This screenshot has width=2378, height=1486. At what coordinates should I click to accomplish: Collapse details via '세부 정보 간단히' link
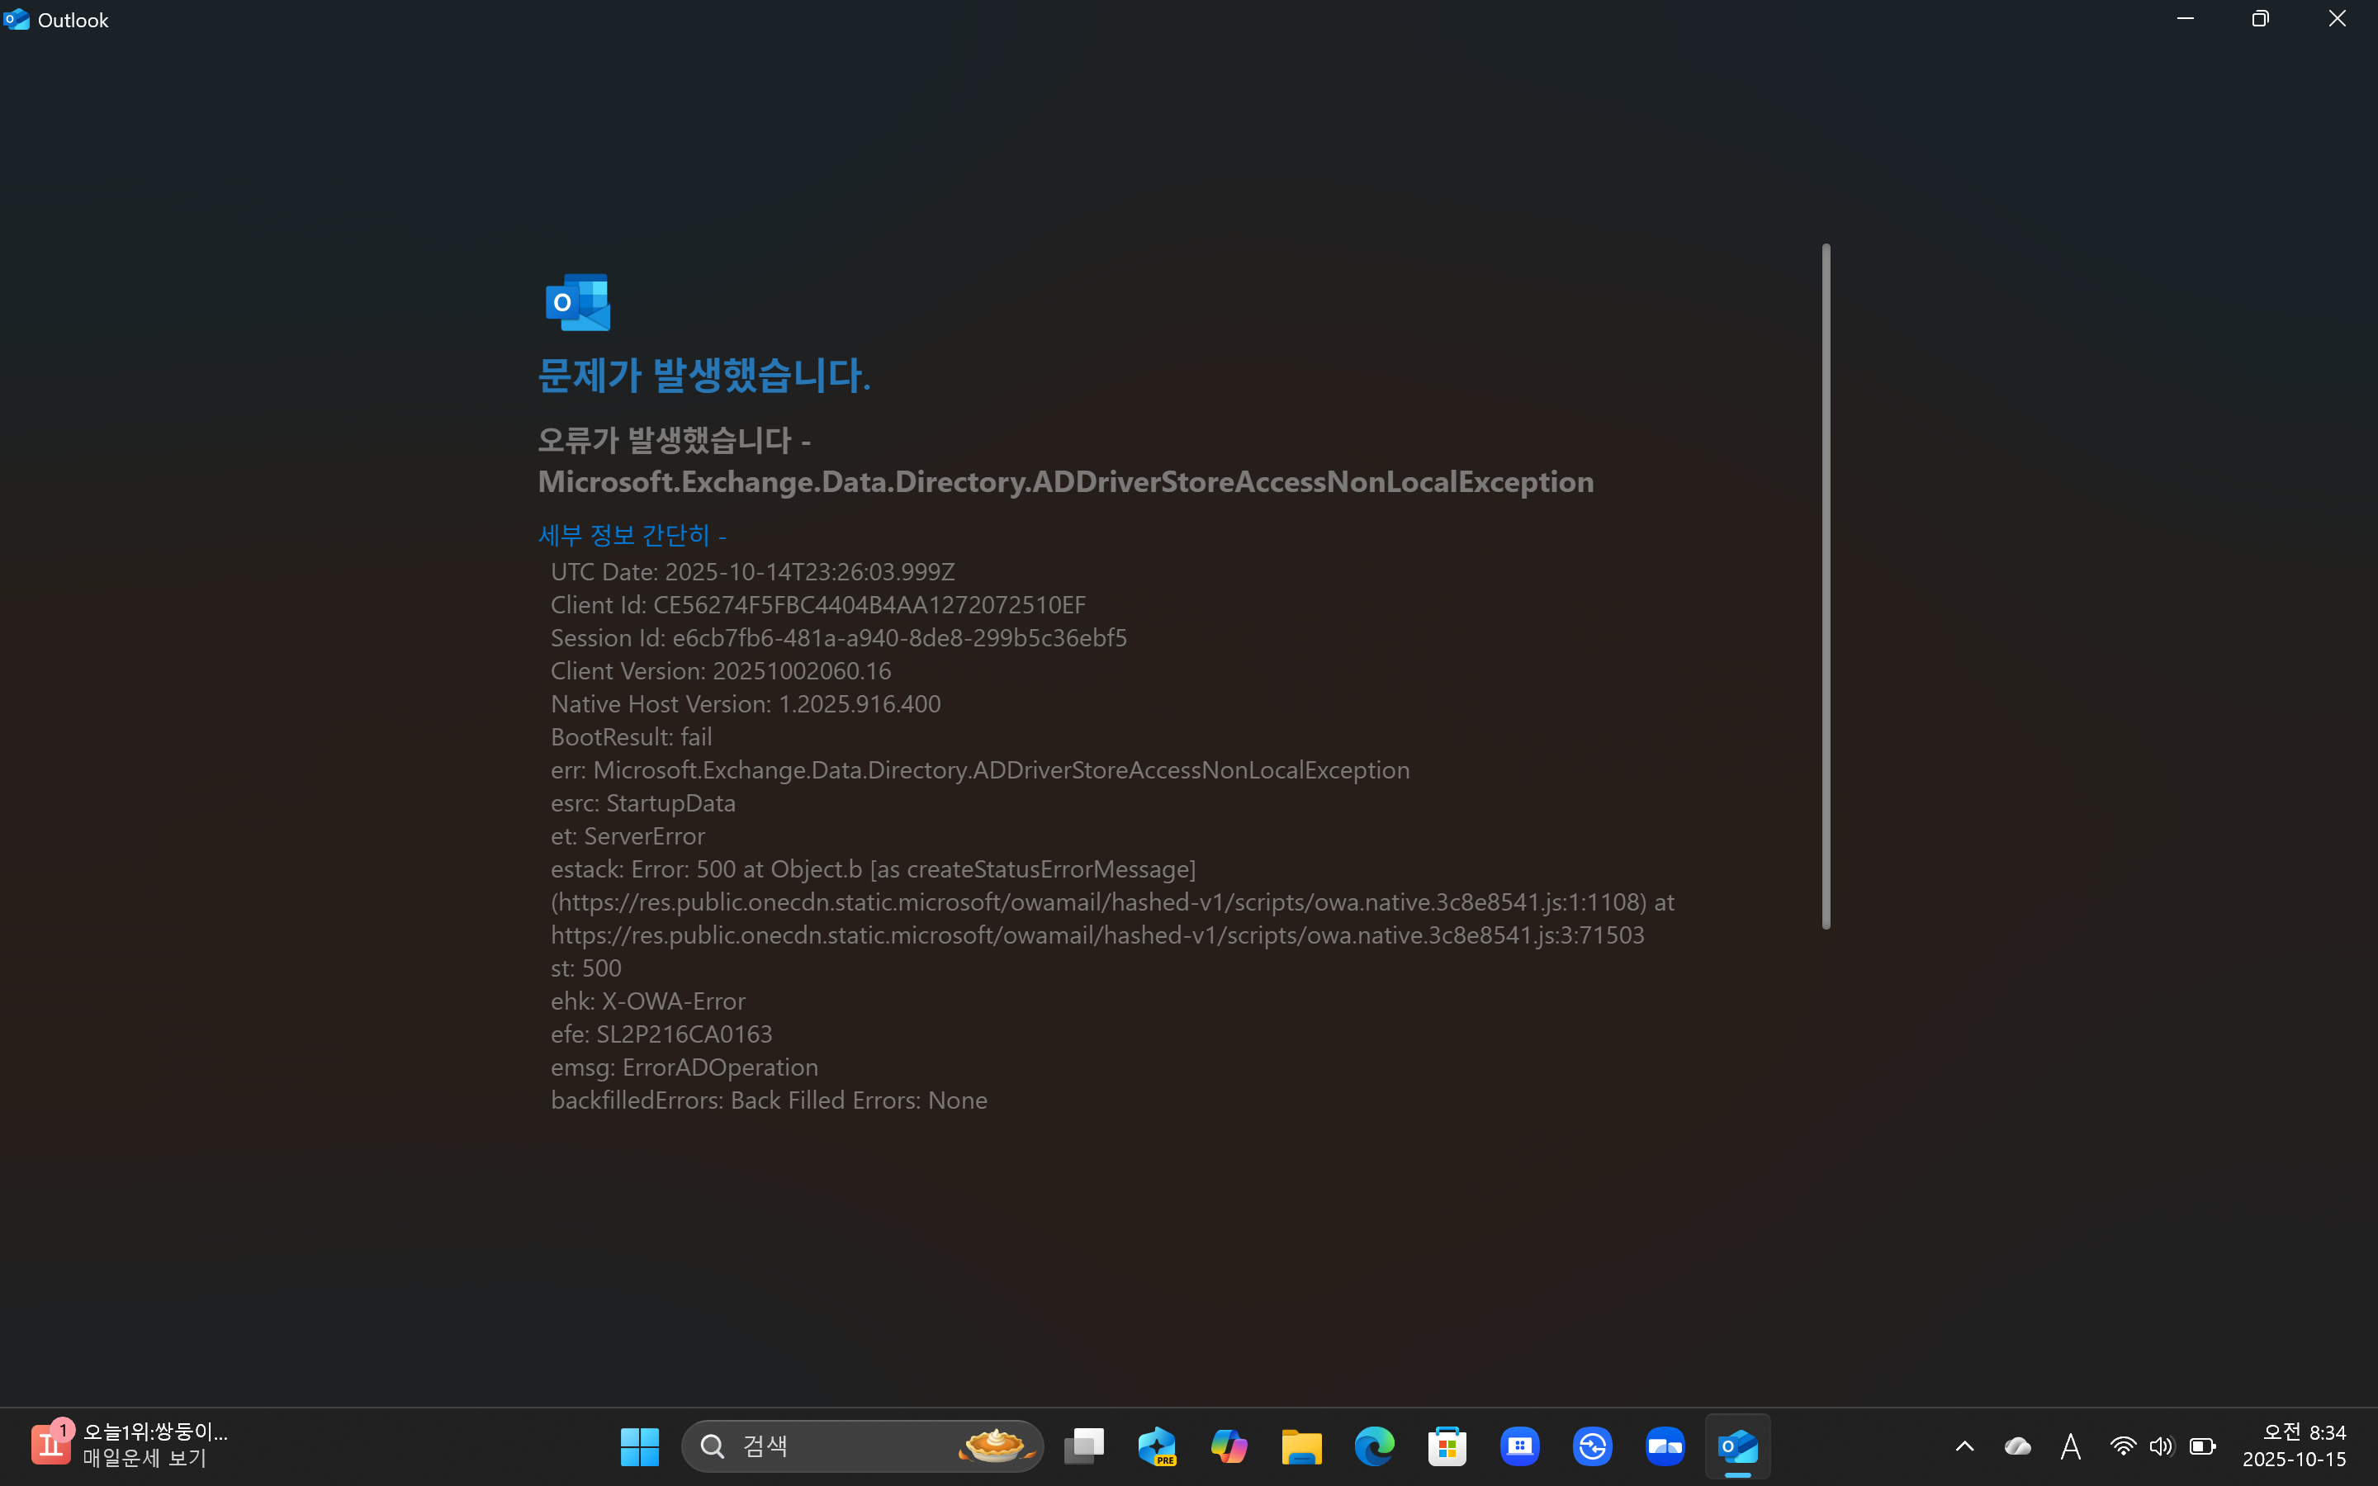(632, 535)
